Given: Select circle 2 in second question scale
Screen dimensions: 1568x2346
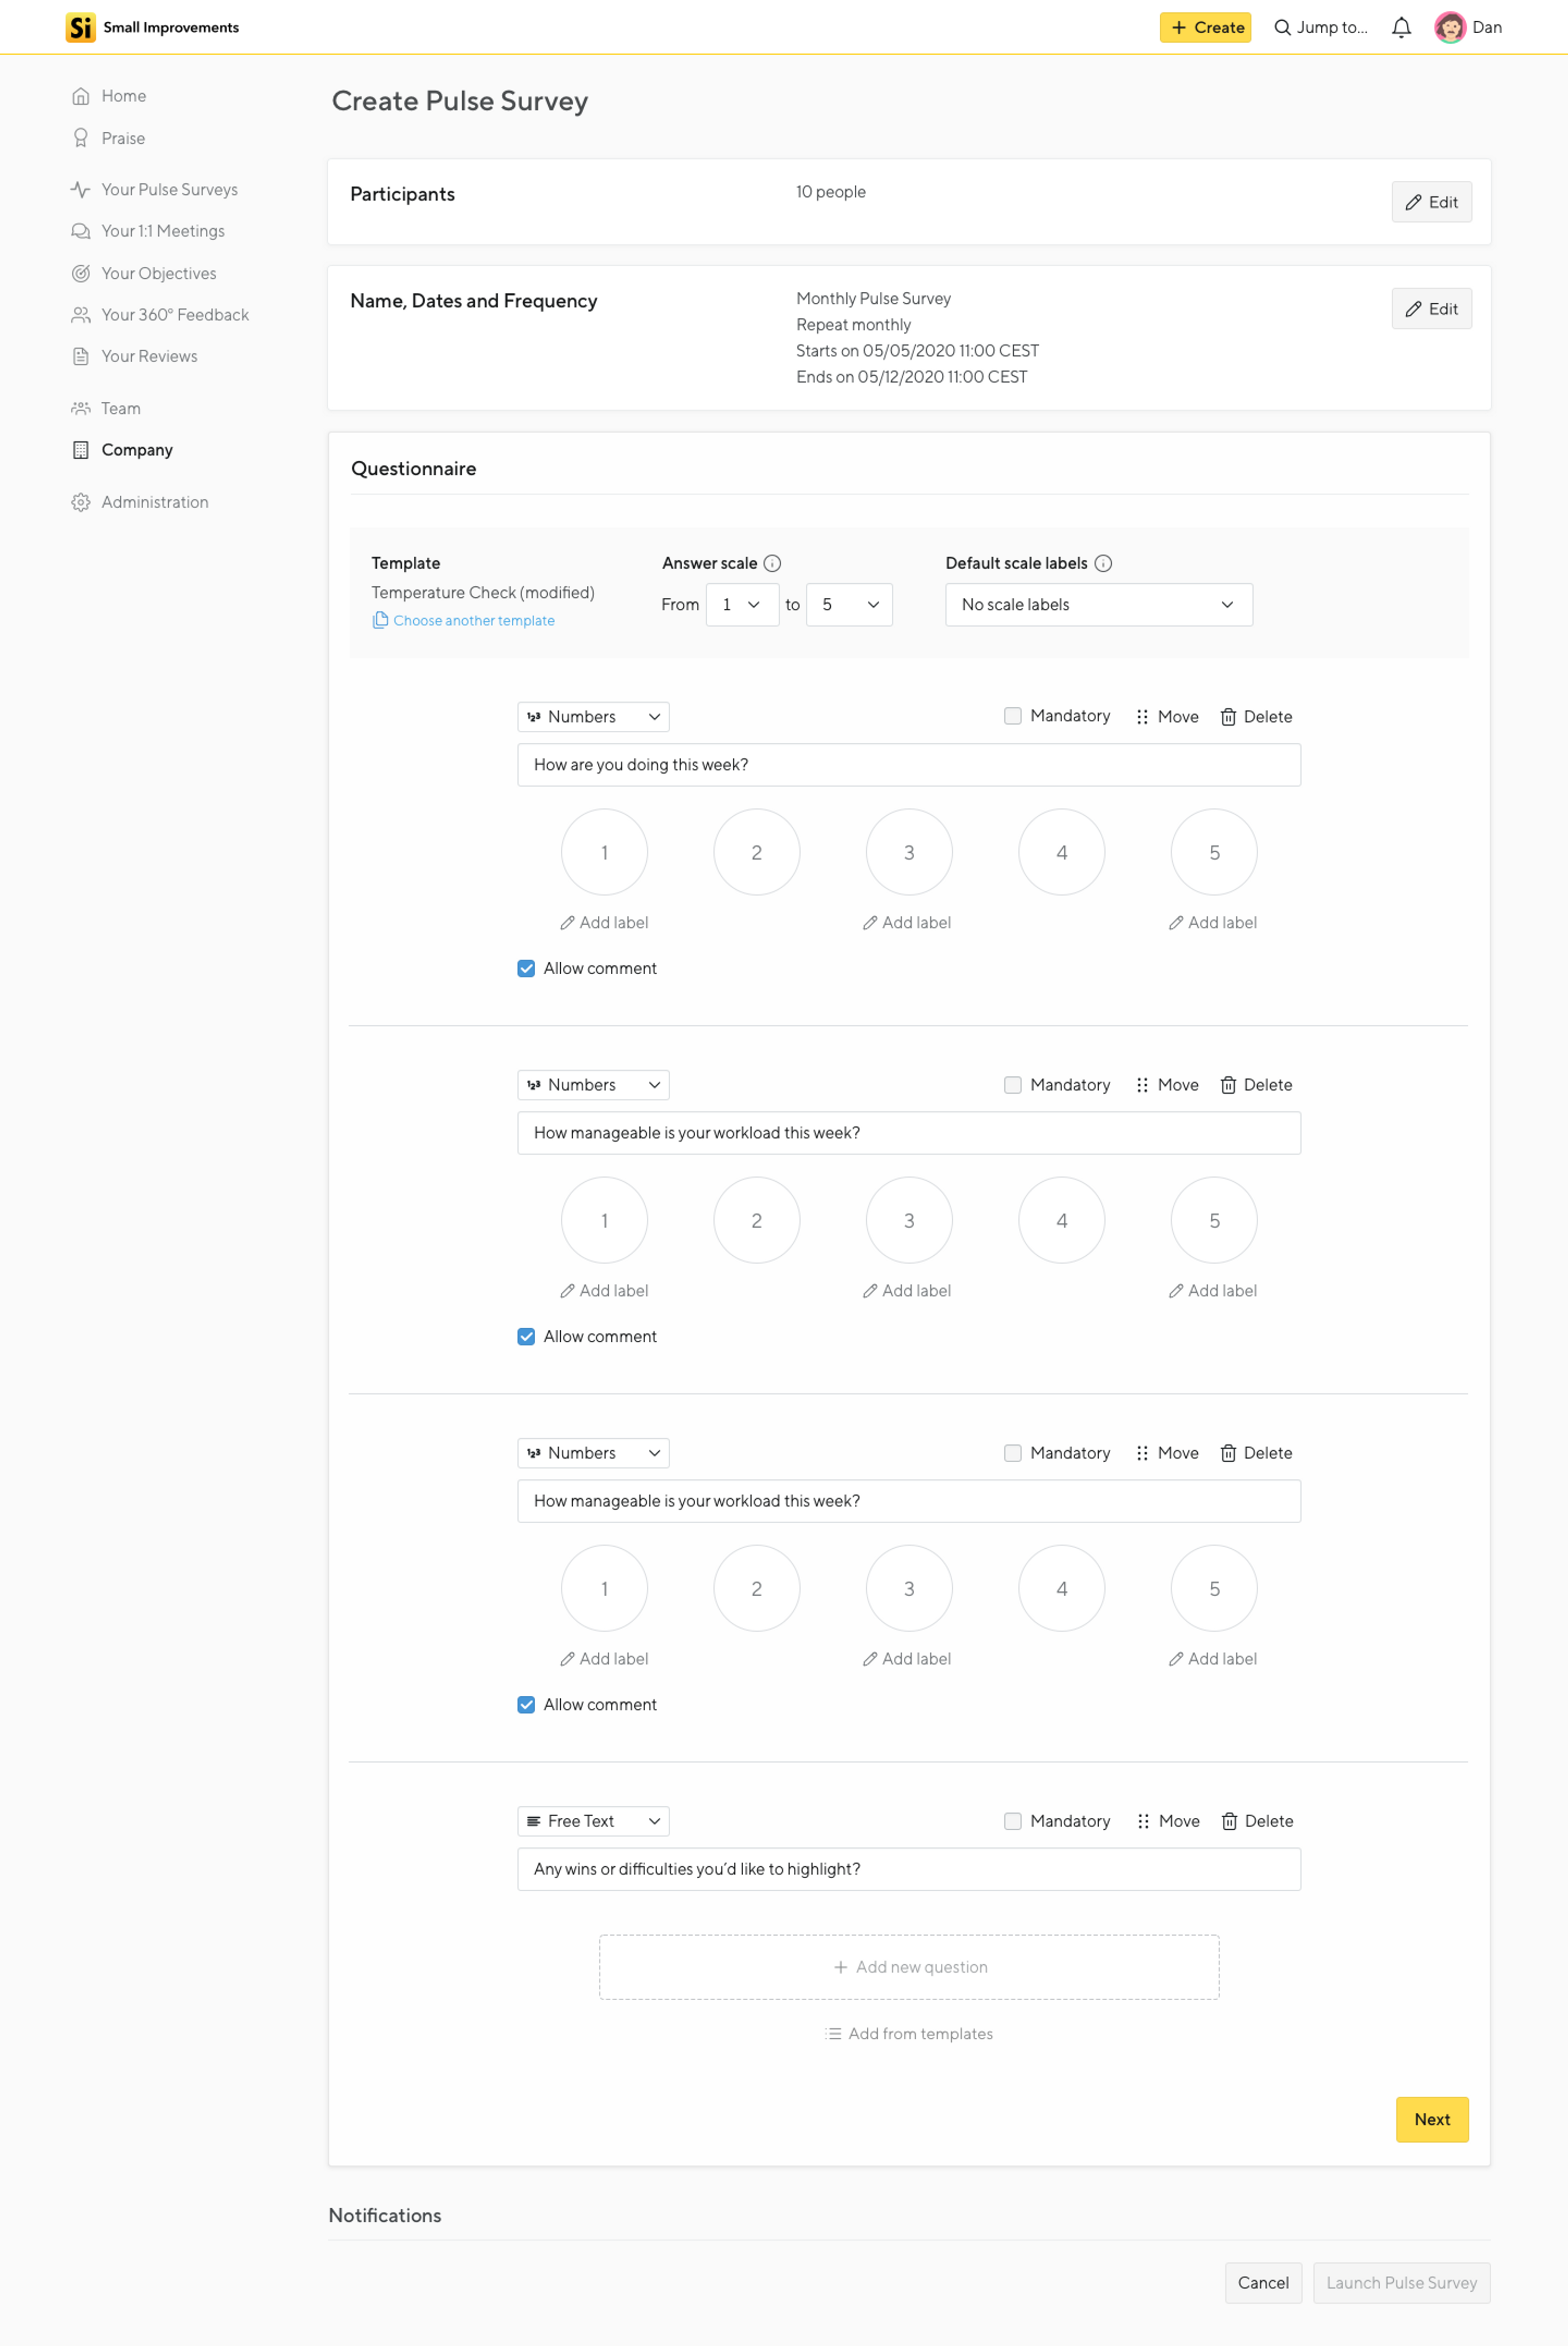Looking at the screenshot, I should click(x=757, y=1220).
